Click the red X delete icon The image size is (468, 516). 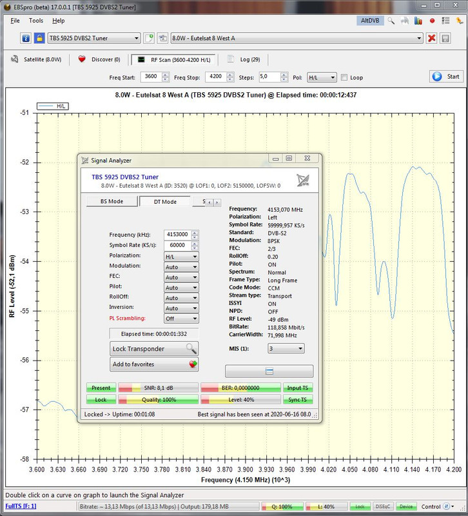click(431, 38)
